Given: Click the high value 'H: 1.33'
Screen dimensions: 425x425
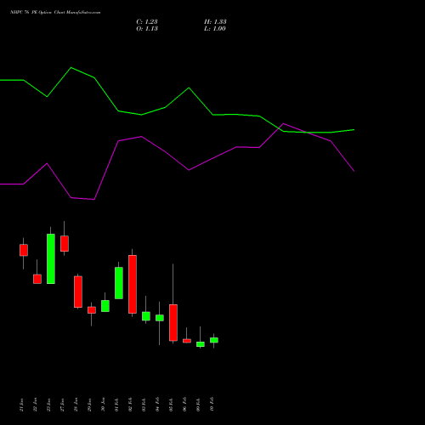Looking at the screenshot, I should [215, 22].
